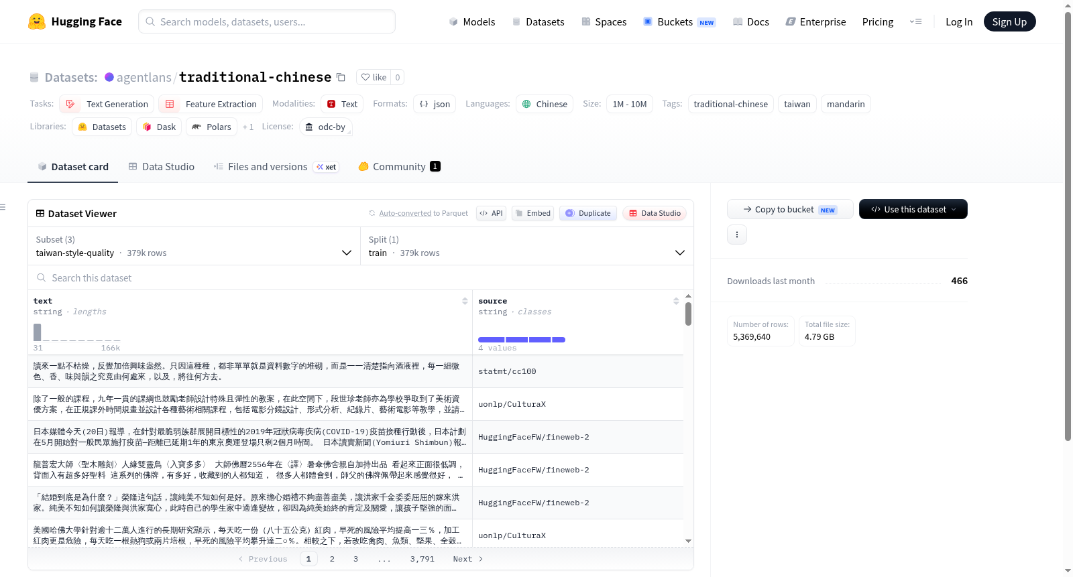Open Datasets in the top navigation
Viewport: 1073px width, 577px height.
538,21
